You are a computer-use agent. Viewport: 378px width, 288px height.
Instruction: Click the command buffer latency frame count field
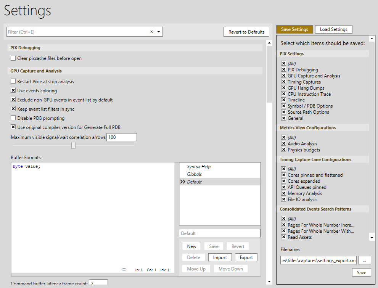pyautogui.click(x=98, y=282)
